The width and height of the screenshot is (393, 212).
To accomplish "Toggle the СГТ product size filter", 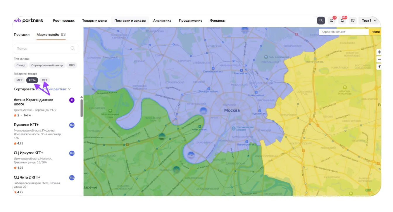I will [45, 80].
